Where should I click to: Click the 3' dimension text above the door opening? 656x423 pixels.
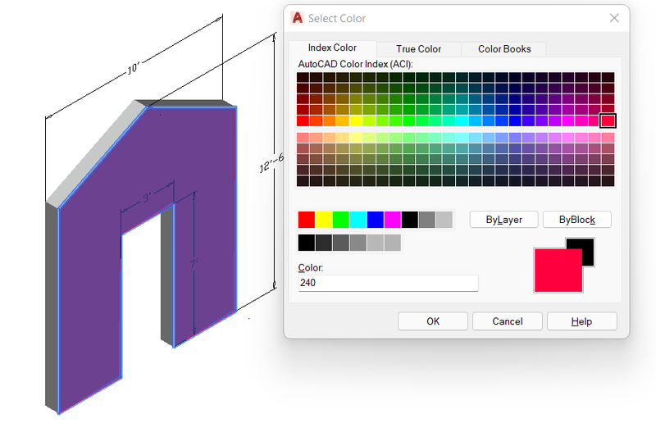[x=147, y=197]
